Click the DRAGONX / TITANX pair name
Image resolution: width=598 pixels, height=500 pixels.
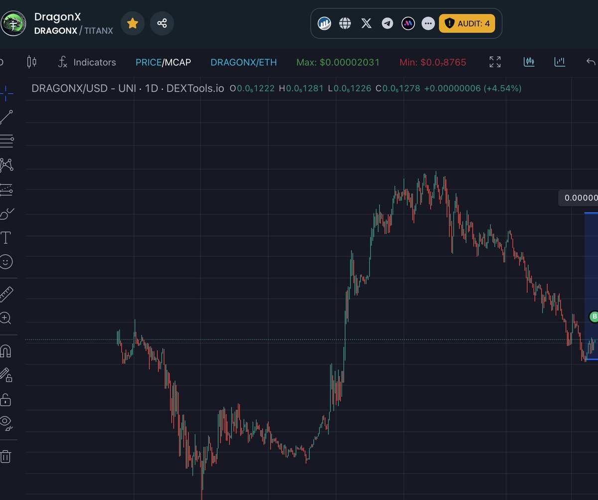tap(74, 30)
